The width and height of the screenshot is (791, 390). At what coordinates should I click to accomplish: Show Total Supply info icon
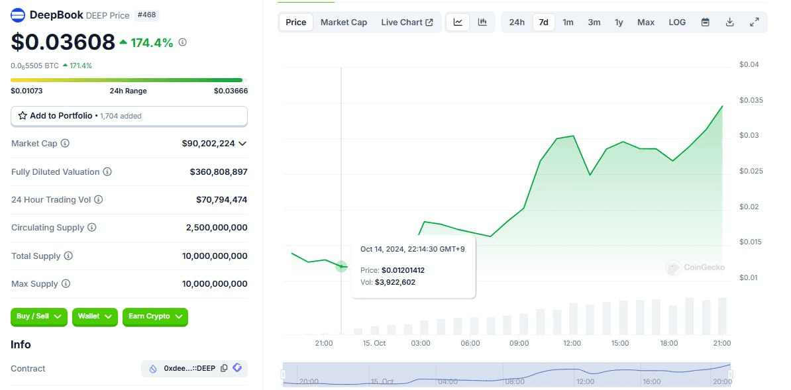[68, 256]
